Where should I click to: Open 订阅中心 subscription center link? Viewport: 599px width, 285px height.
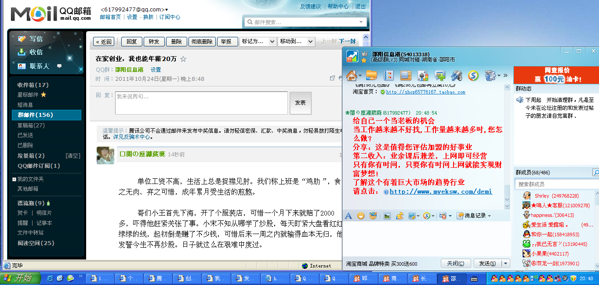point(170,17)
